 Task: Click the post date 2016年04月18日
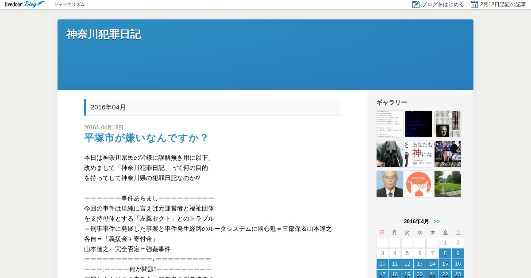(x=104, y=128)
